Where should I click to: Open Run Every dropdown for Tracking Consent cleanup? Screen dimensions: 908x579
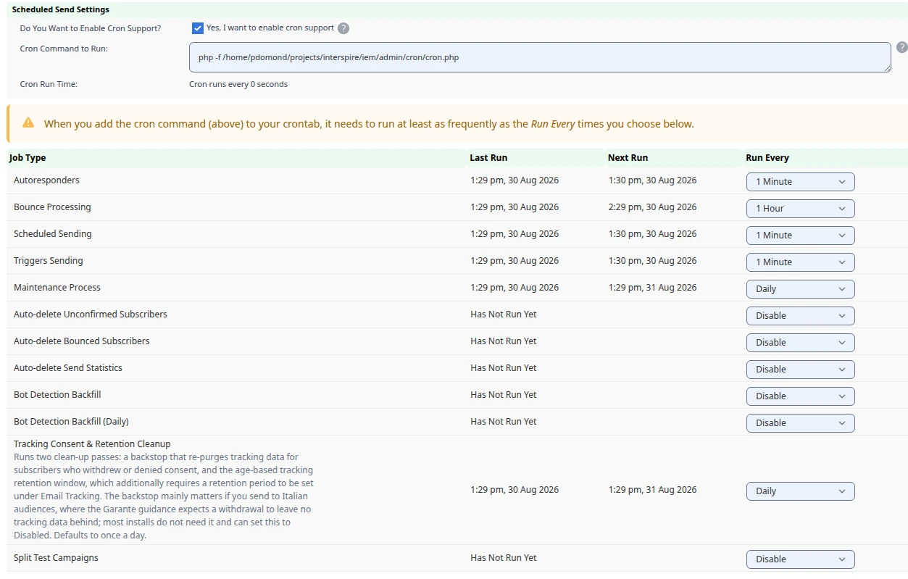(800, 491)
